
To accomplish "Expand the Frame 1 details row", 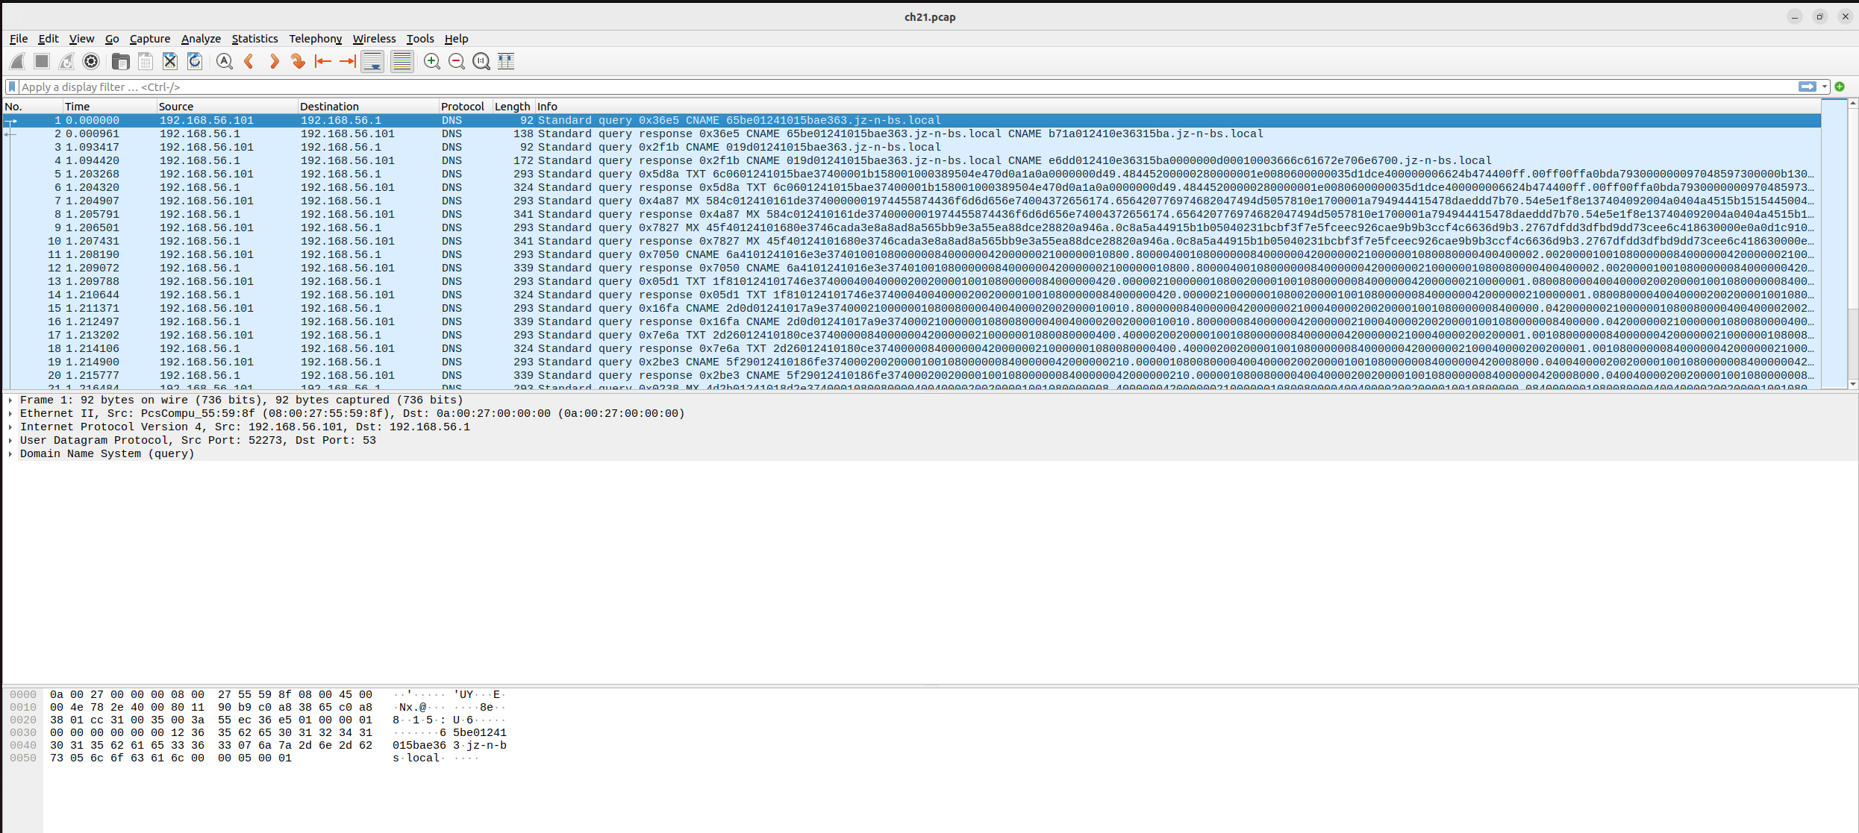I will [x=10, y=400].
